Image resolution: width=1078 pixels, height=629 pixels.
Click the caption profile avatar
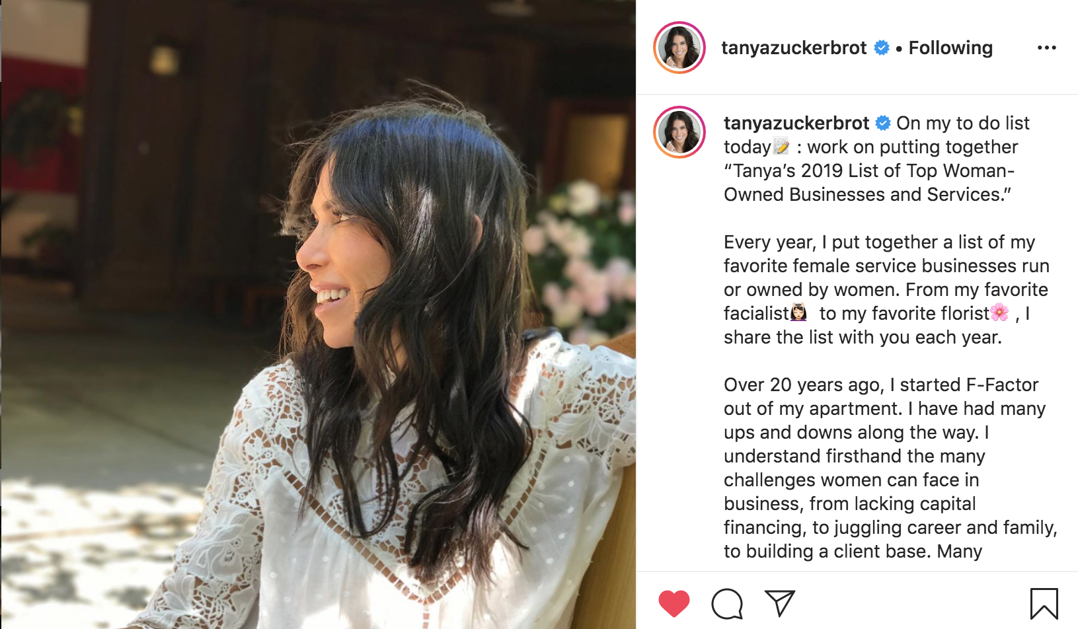[x=679, y=132]
